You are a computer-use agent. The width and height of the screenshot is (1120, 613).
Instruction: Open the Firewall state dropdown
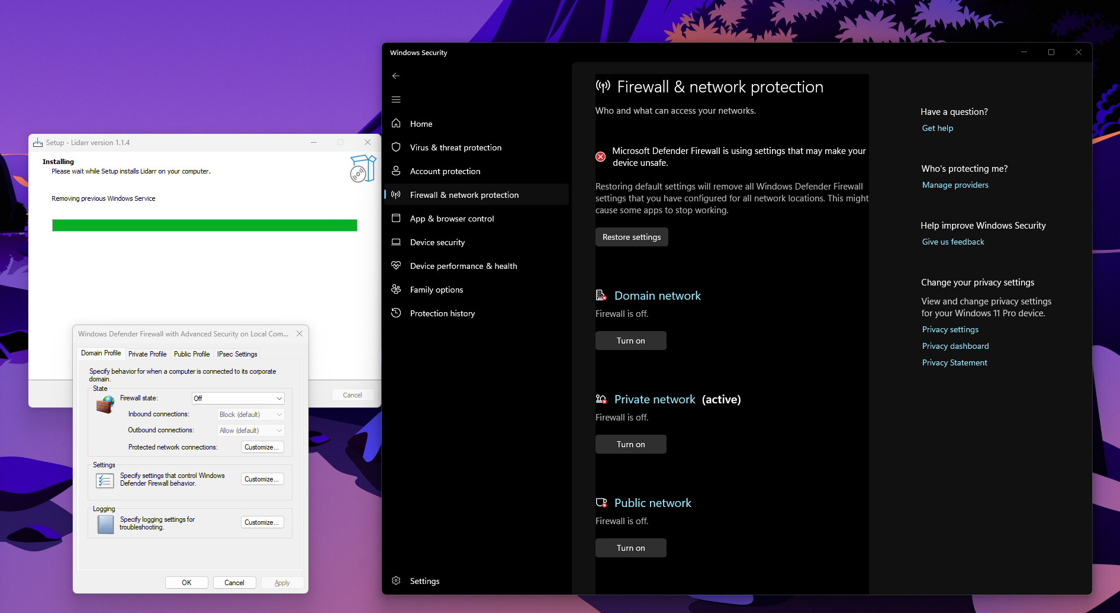pos(237,398)
